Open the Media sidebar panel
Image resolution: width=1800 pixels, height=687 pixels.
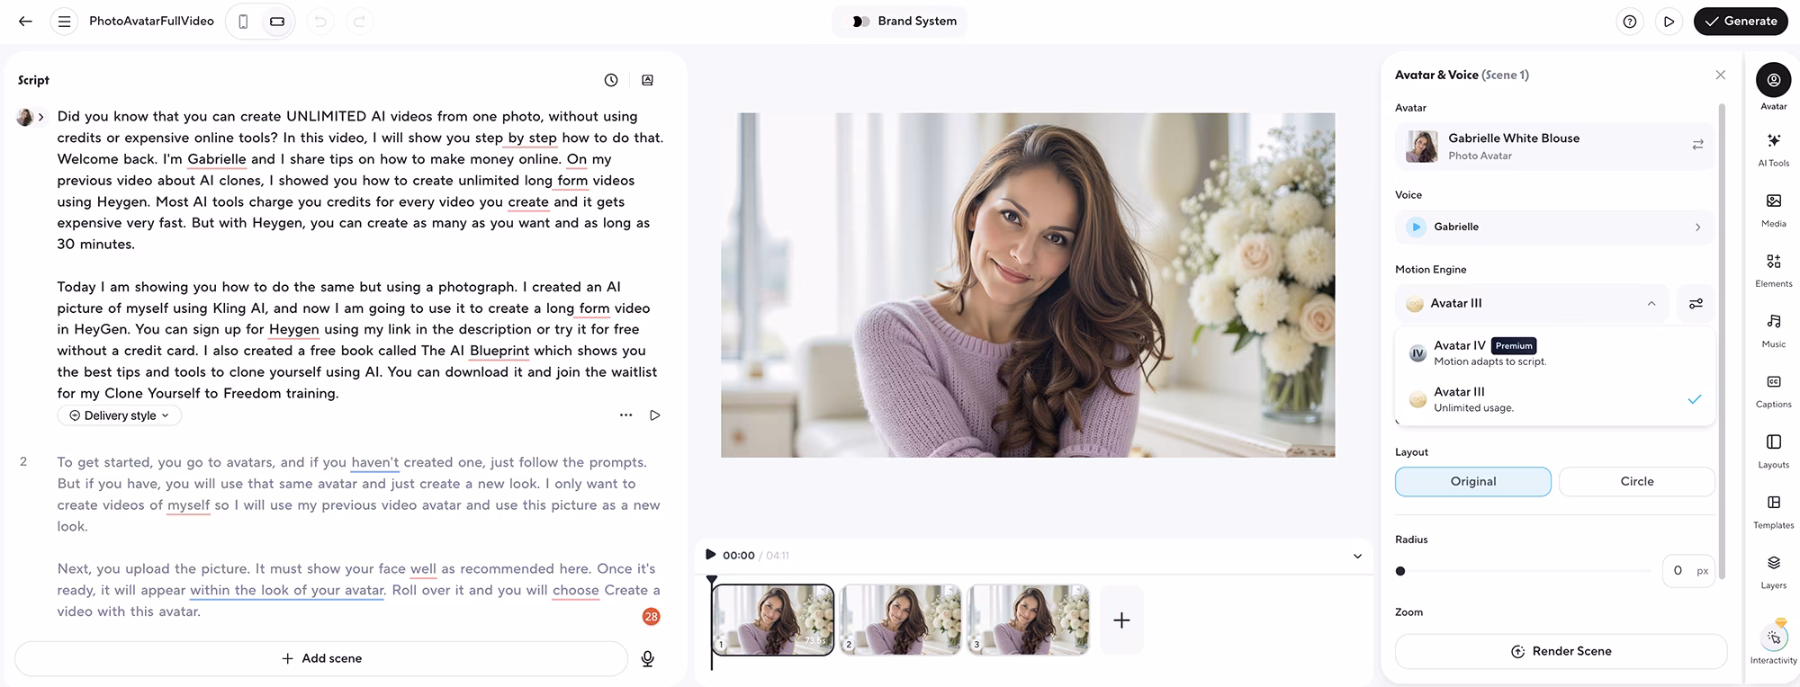click(1773, 209)
